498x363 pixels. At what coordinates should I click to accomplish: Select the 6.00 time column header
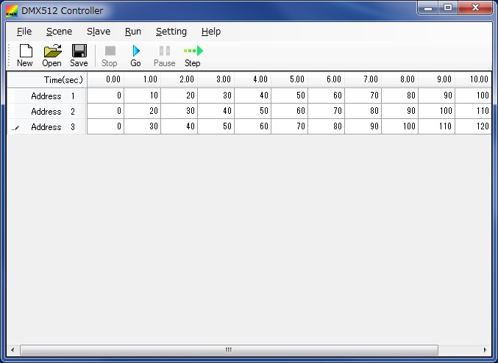(326, 79)
